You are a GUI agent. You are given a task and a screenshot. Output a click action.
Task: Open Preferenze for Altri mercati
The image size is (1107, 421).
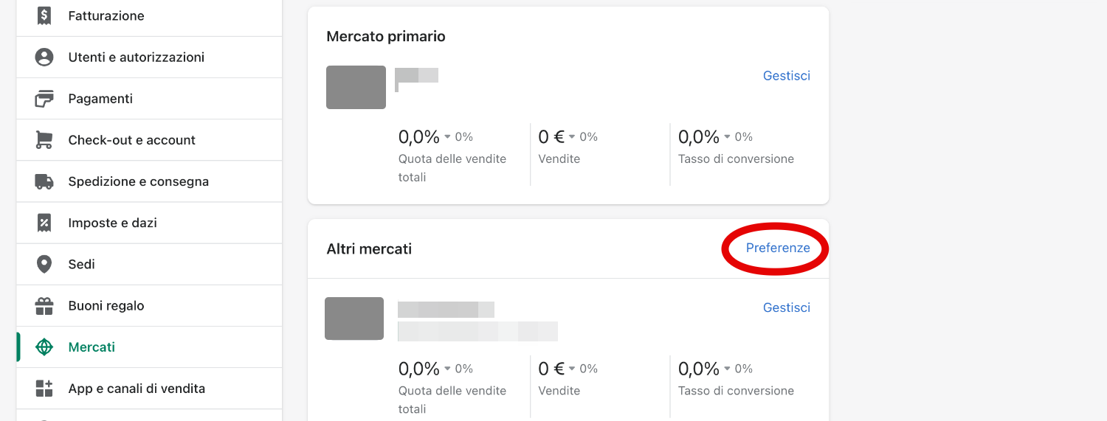[x=778, y=248]
